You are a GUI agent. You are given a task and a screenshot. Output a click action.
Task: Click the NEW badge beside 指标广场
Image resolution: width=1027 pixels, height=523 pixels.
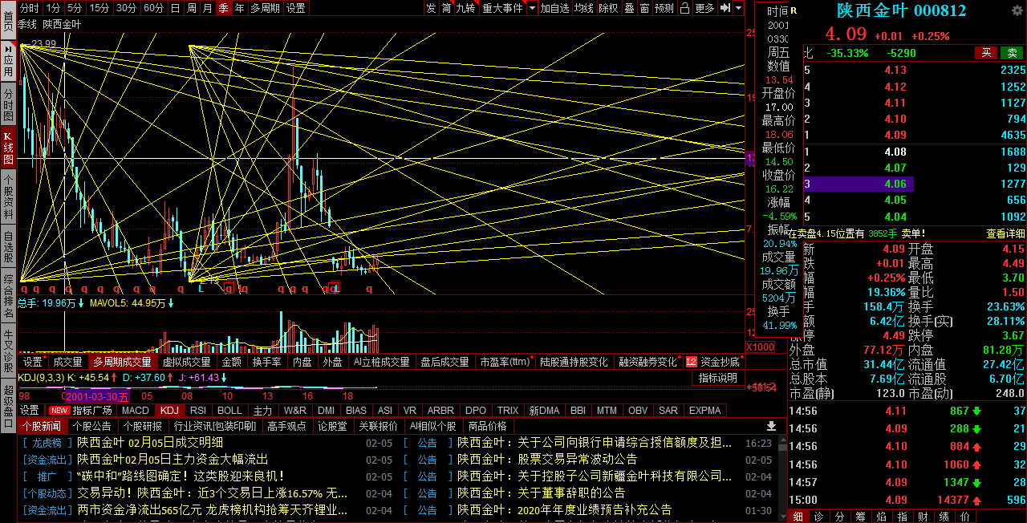[x=59, y=410]
